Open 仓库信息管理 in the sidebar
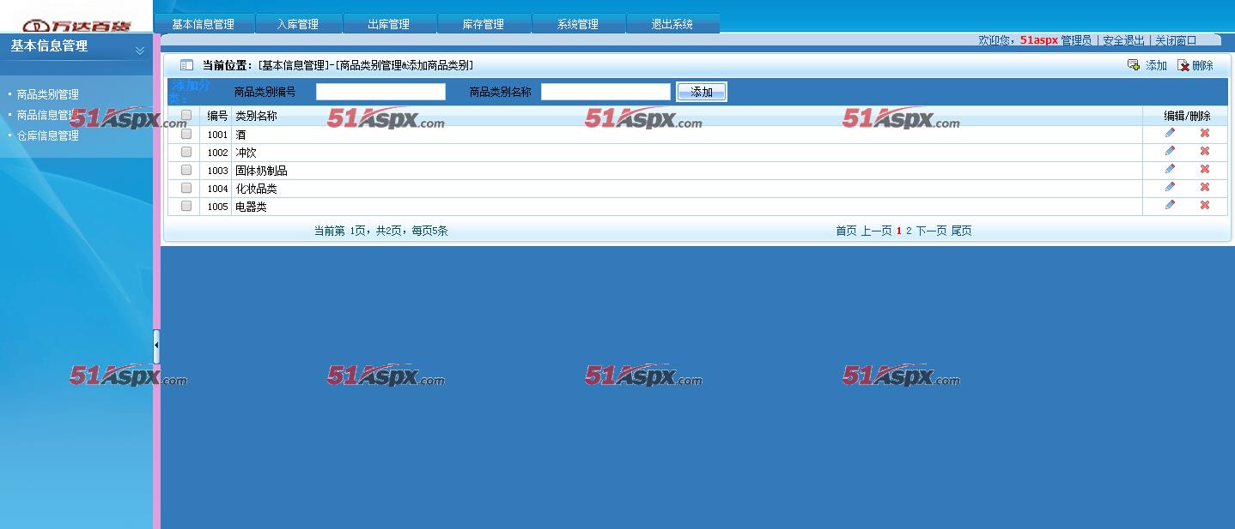The width and height of the screenshot is (1235, 529). coord(48,135)
